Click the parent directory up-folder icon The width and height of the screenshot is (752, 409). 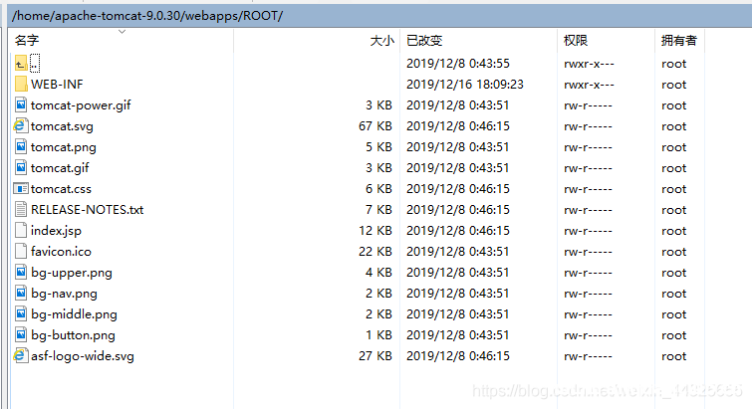(x=21, y=64)
